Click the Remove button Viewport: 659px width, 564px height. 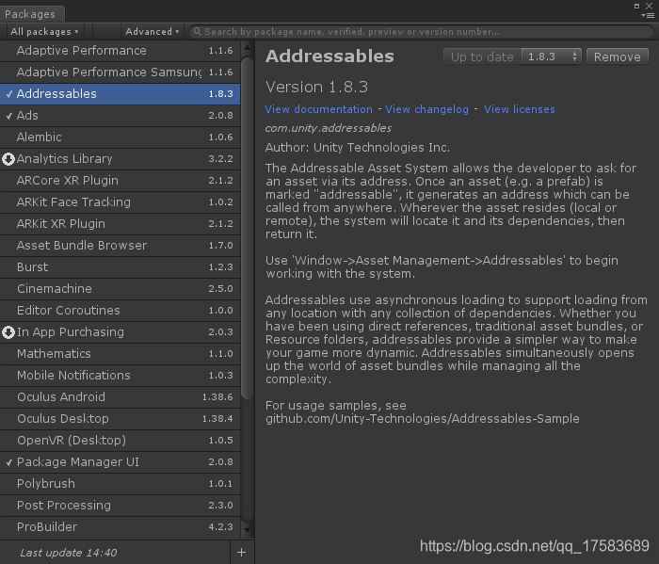(x=617, y=56)
